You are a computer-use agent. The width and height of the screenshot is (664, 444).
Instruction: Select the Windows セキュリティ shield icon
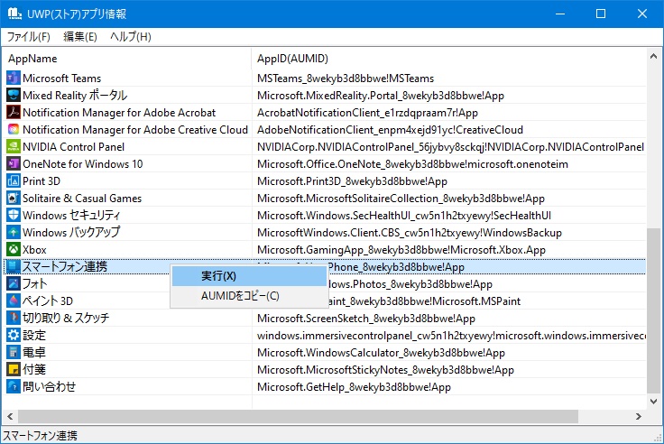(14, 215)
